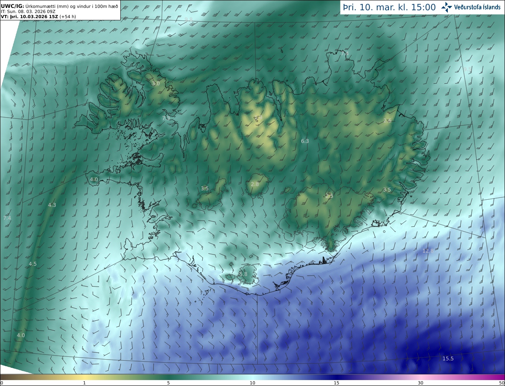Click the date header Þri. 10. mar. kl. 15:00
505x386 pixels.
tap(389, 7)
